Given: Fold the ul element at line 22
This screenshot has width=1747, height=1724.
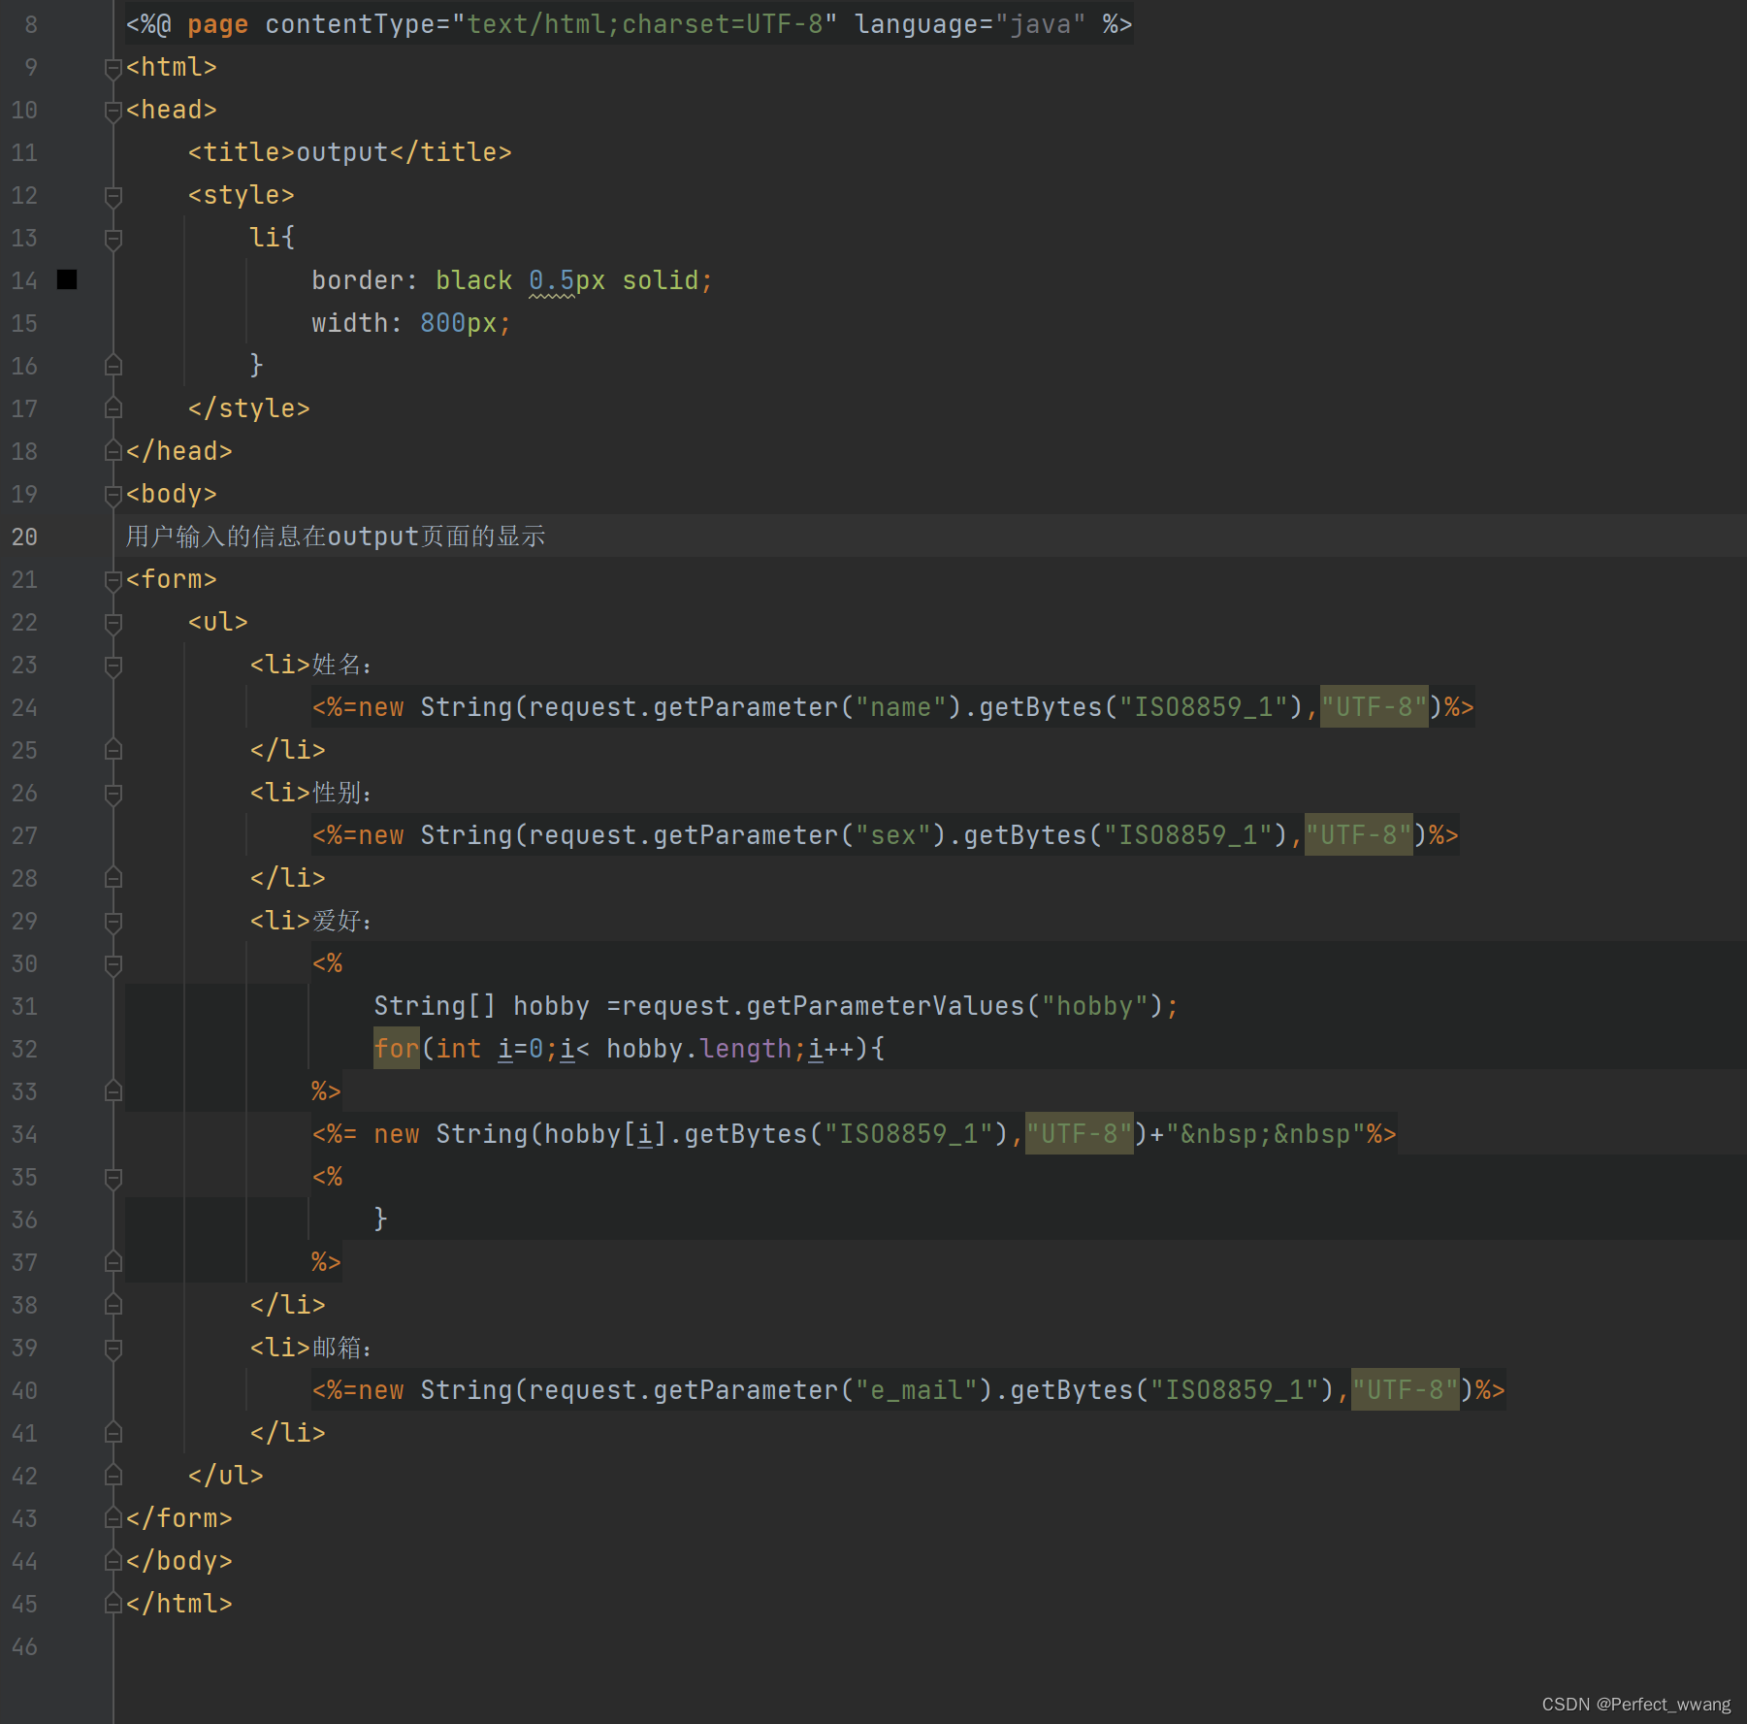Looking at the screenshot, I should tap(113, 623).
